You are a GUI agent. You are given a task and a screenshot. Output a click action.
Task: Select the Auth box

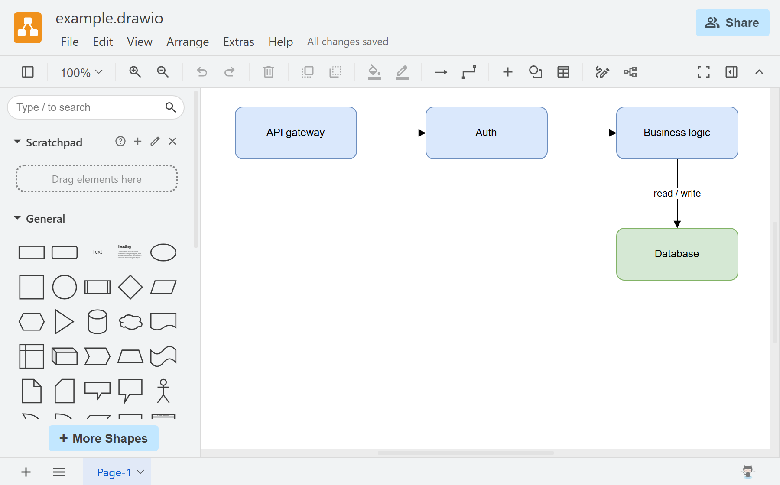tap(487, 133)
